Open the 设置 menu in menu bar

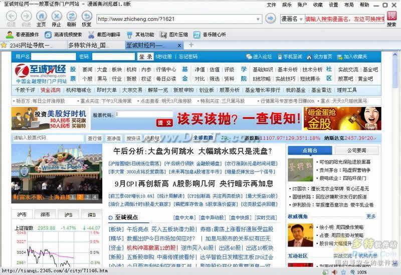[x=333, y=4]
